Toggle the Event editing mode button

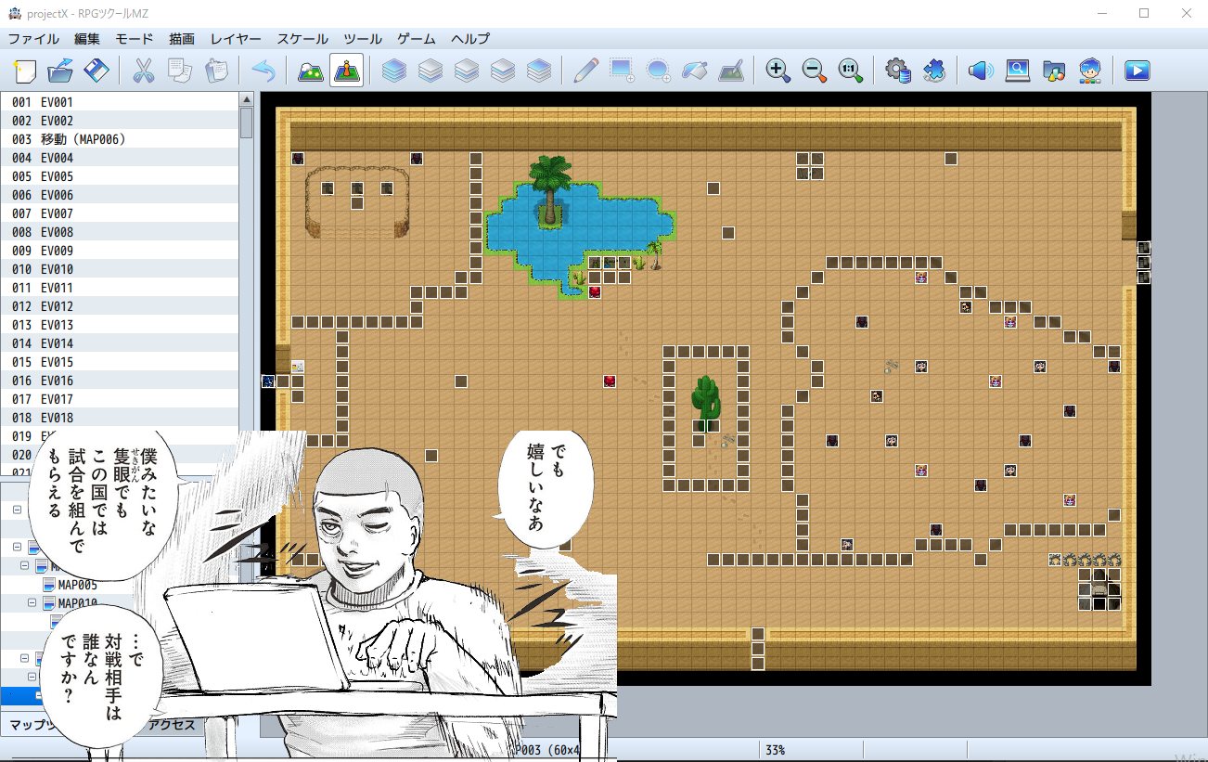tap(346, 71)
